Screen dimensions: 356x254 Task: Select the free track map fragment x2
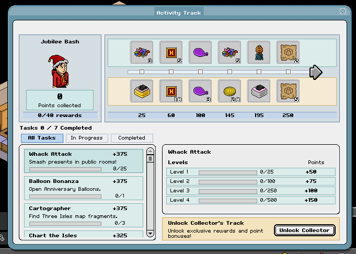coord(288,52)
